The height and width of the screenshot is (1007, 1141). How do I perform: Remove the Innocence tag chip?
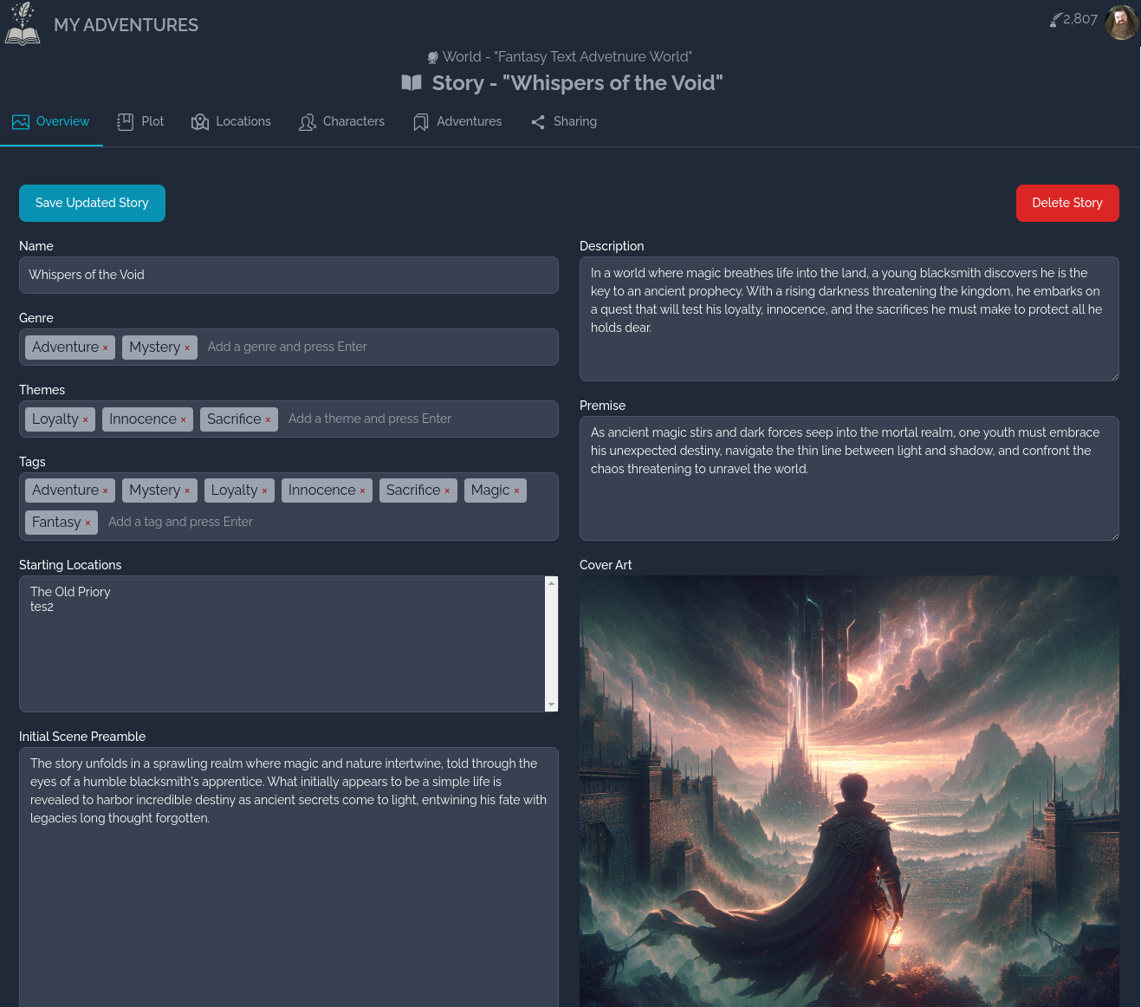pyautogui.click(x=362, y=491)
